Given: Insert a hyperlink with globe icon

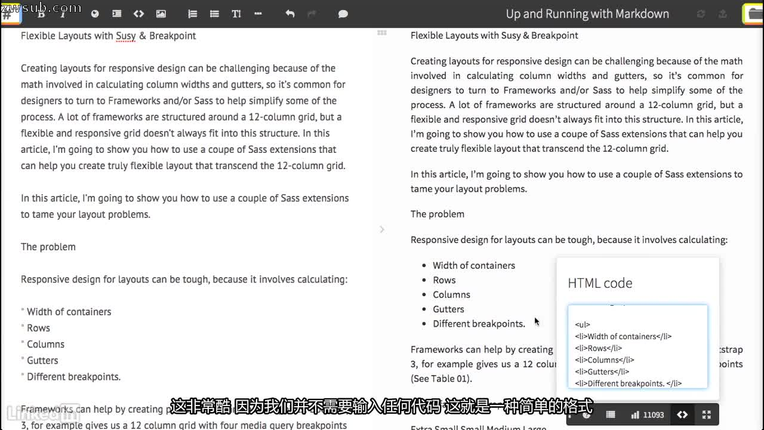Looking at the screenshot, I should point(95,14).
